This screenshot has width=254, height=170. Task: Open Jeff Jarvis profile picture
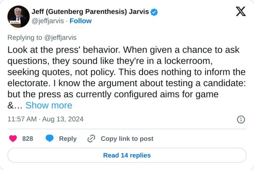(18, 16)
